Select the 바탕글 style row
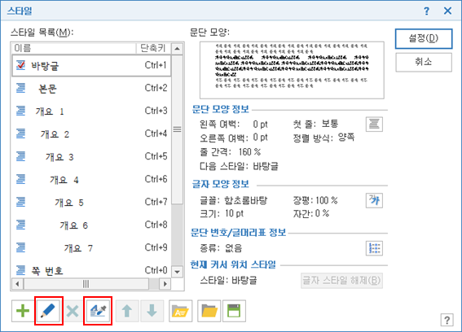The height and width of the screenshot is (332, 462). [x=91, y=65]
